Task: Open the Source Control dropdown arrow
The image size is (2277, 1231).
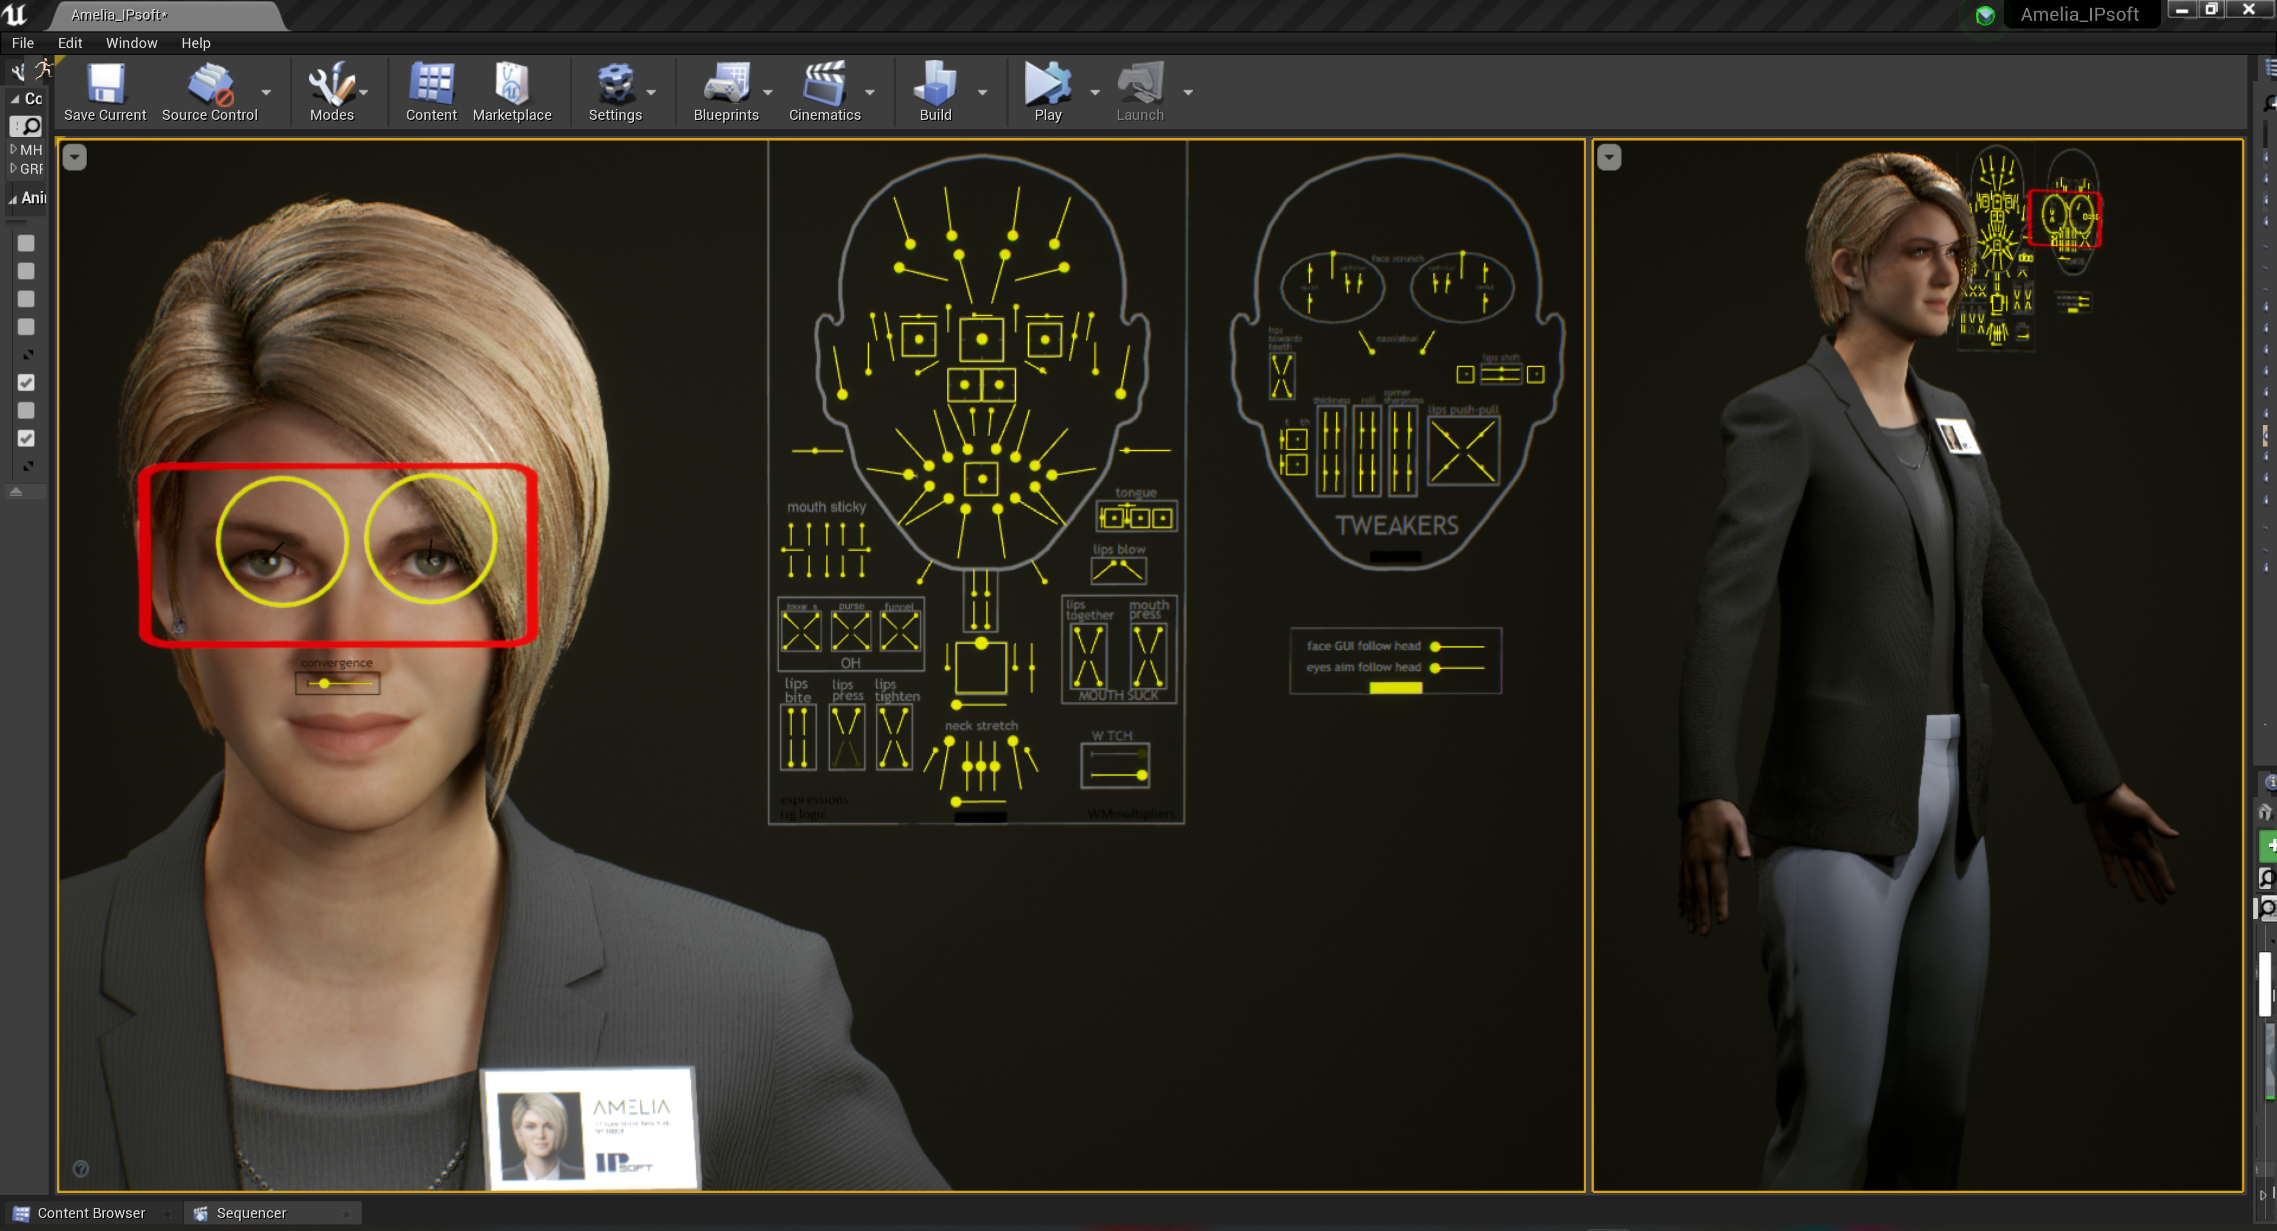Action: 266,92
